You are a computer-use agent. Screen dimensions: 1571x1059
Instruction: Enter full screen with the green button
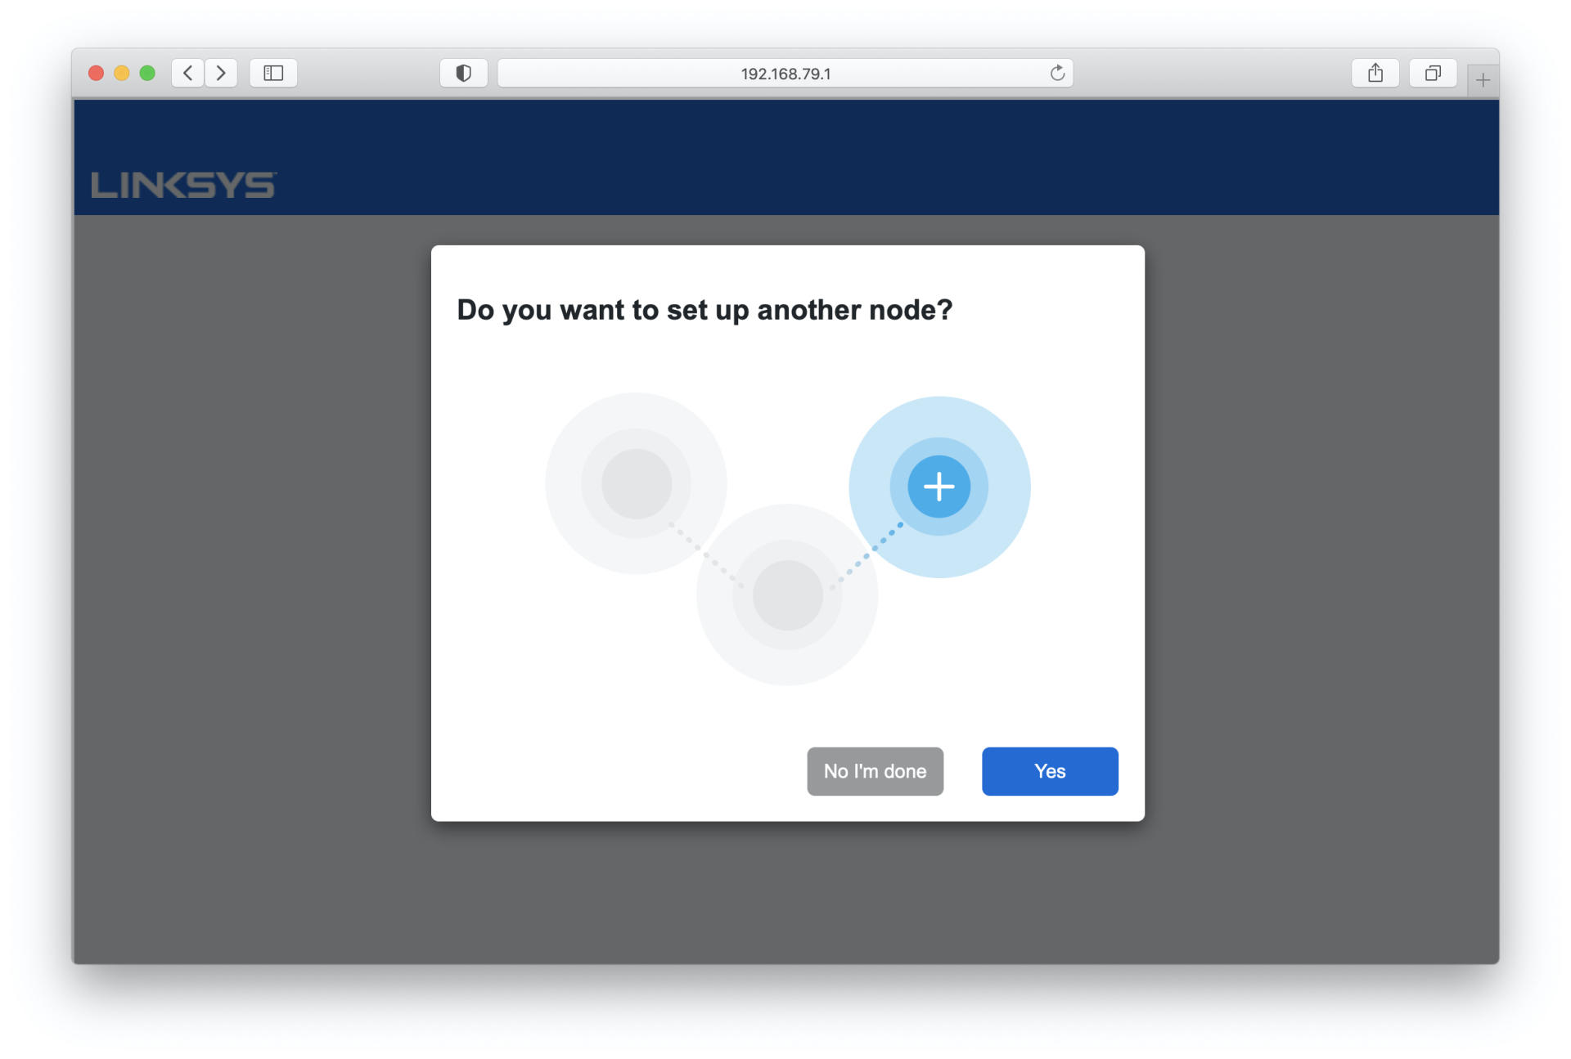coord(147,74)
